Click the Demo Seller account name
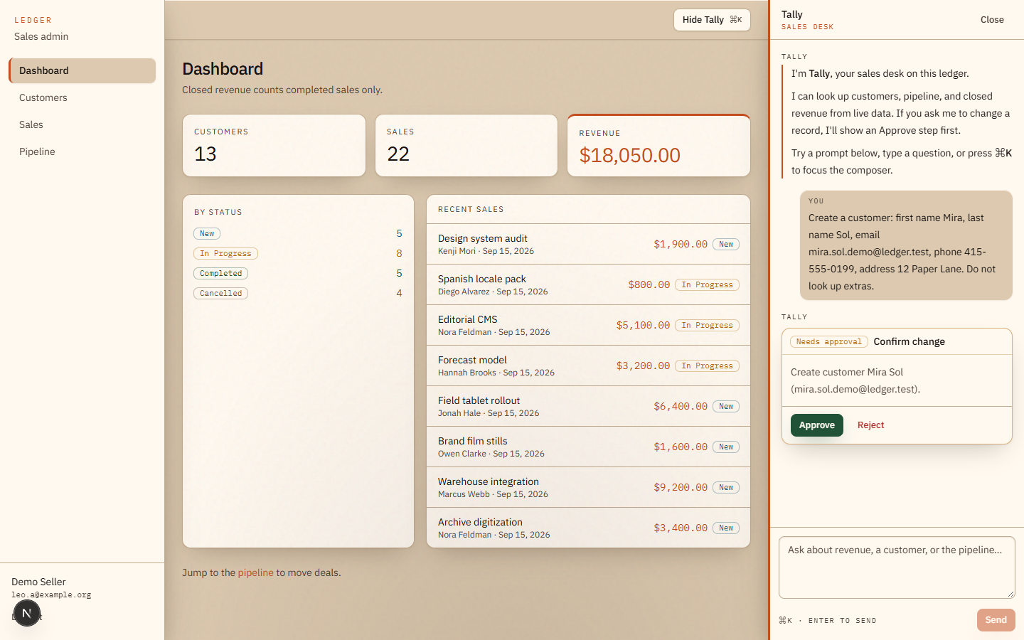This screenshot has height=640, width=1024. [x=38, y=582]
